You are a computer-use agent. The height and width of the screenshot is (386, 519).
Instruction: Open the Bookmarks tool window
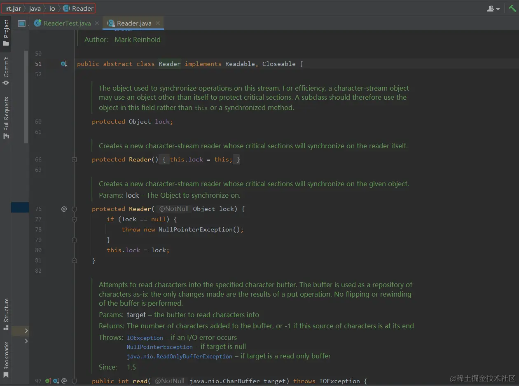coord(6,360)
